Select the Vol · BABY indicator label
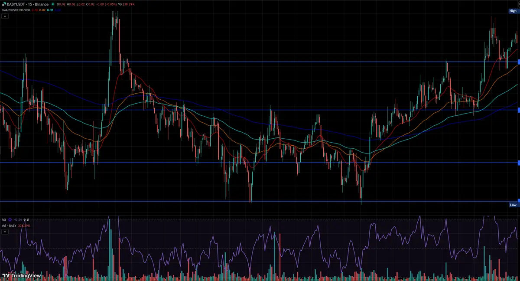 tap(9, 225)
